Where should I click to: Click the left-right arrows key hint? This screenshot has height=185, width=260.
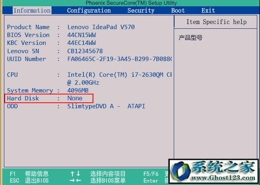75,181
